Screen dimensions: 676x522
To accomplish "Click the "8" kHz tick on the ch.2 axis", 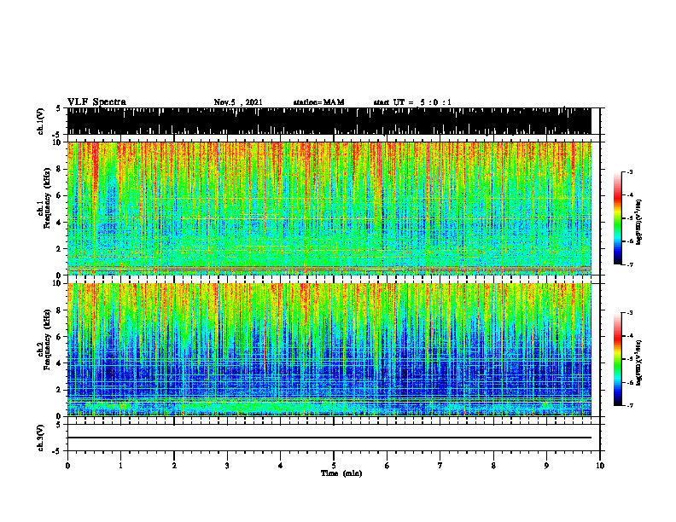I will coord(59,310).
